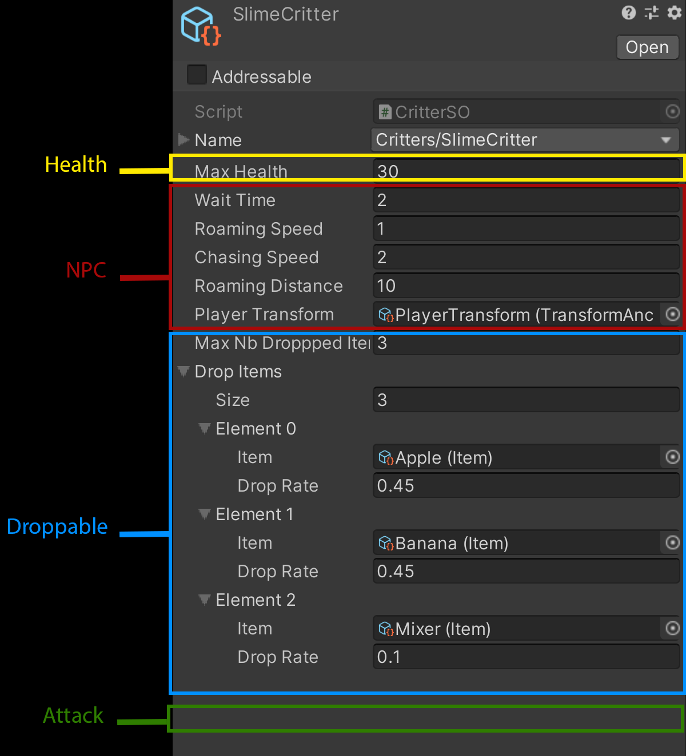Open the inspector settings gear menu
The image size is (686, 756).
pos(675,13)
